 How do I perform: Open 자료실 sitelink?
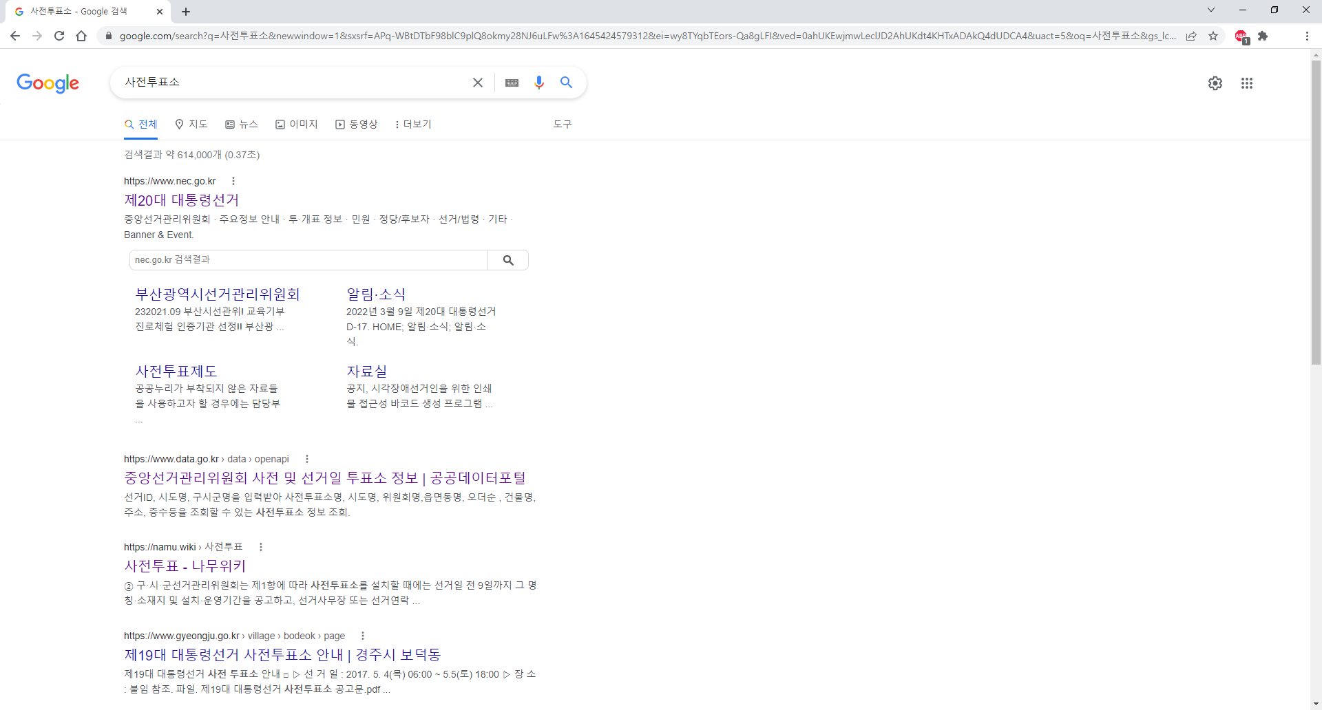tap(367, 372)
